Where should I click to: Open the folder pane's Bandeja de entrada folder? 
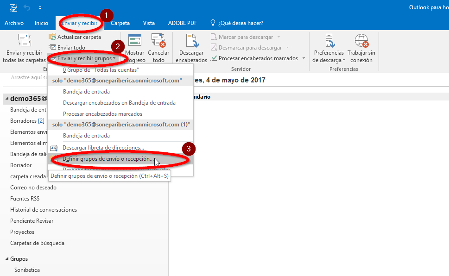pyautogui.click(x=29, y=110)
